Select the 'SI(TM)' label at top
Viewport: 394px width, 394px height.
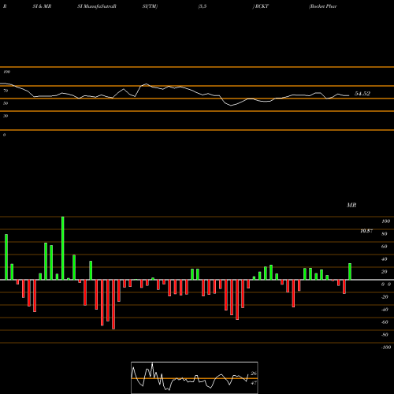pyautogui.click(x=150, y=6)
